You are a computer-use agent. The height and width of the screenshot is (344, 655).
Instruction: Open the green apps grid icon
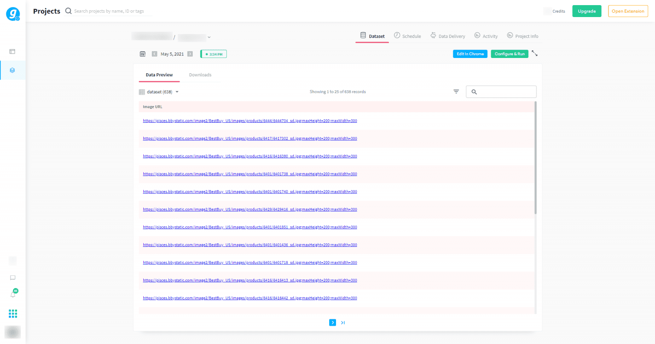[x=13, y=314]
